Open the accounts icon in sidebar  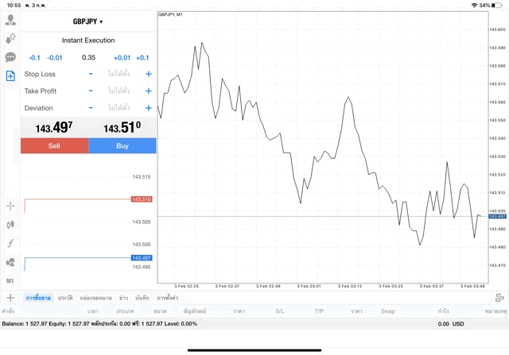point(10,20)
